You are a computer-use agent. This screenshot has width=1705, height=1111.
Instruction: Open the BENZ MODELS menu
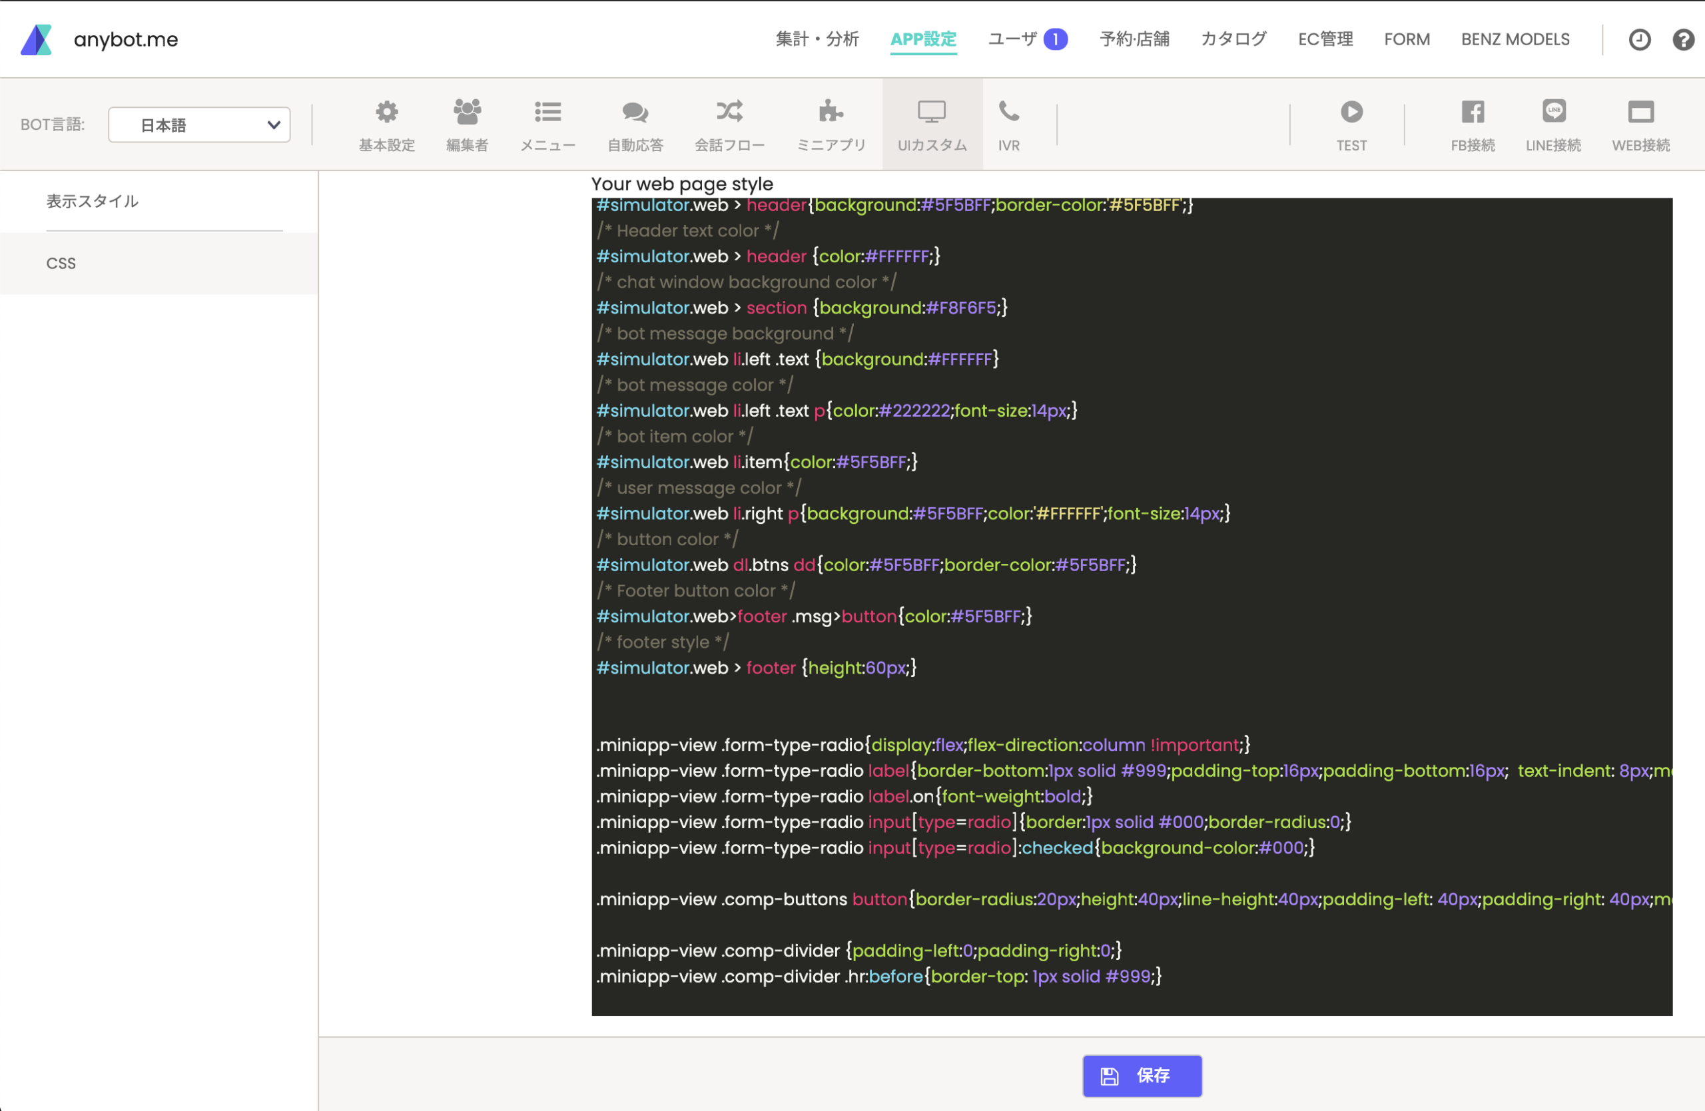coord(1515,39)
